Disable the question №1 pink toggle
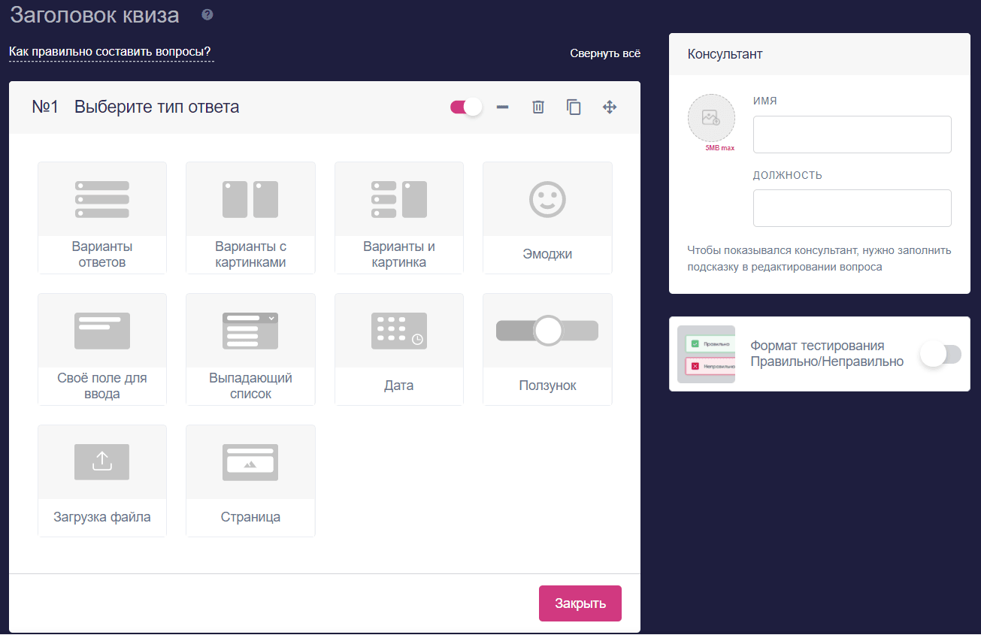Screen dimensions: 981x635 (x=466, y=107)
